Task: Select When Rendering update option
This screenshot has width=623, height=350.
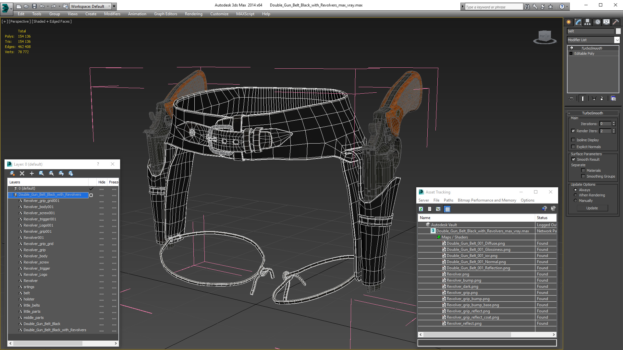Action: point(575,195)
